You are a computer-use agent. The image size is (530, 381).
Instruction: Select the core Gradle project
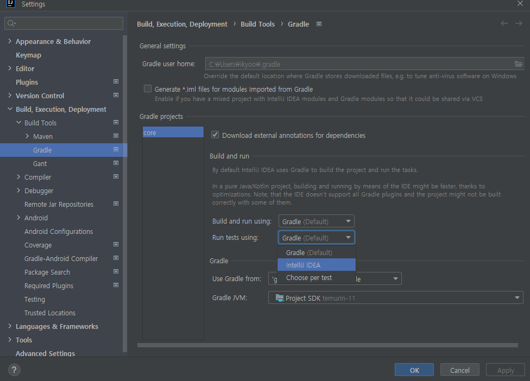tap(173, 132)
